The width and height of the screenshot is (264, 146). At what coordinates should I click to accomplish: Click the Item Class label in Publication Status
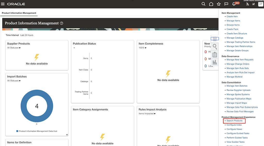[83, 70]
